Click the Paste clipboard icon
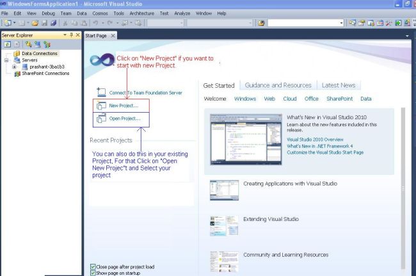Image resolution: width=416 pixels, height=276 pixels. [x=84, y=23]
